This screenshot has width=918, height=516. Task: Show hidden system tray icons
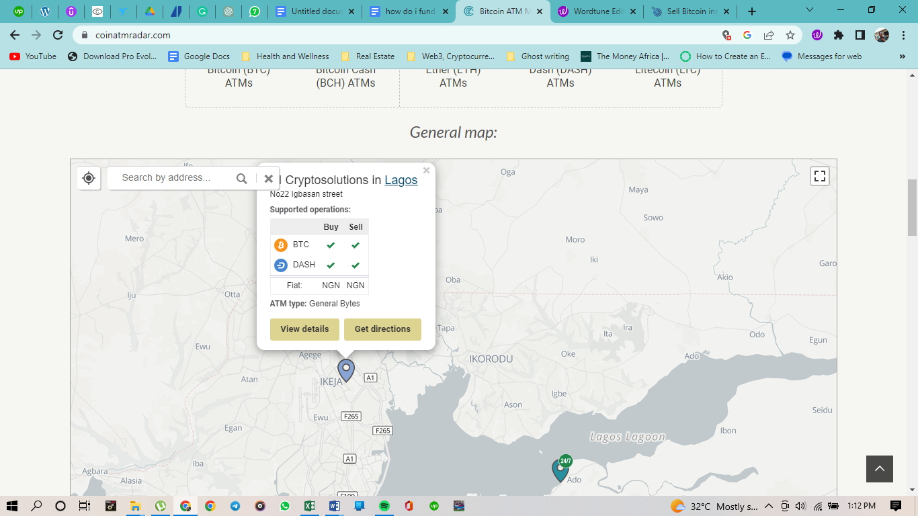(x=769, y=506)
